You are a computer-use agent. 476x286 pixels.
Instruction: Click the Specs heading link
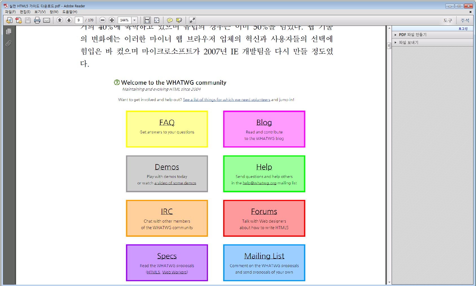tap(167, 256)
